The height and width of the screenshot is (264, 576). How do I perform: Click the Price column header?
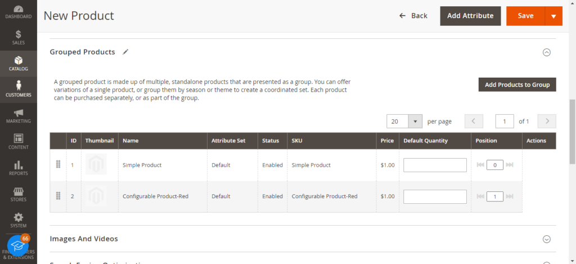point(388,141)
